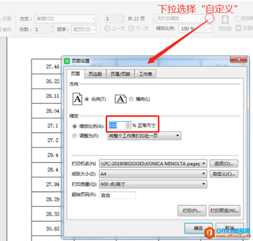The height and width of the screenshot is (241, 253).
Task: Go to previous page with 上一页
Action: point(115,29)
